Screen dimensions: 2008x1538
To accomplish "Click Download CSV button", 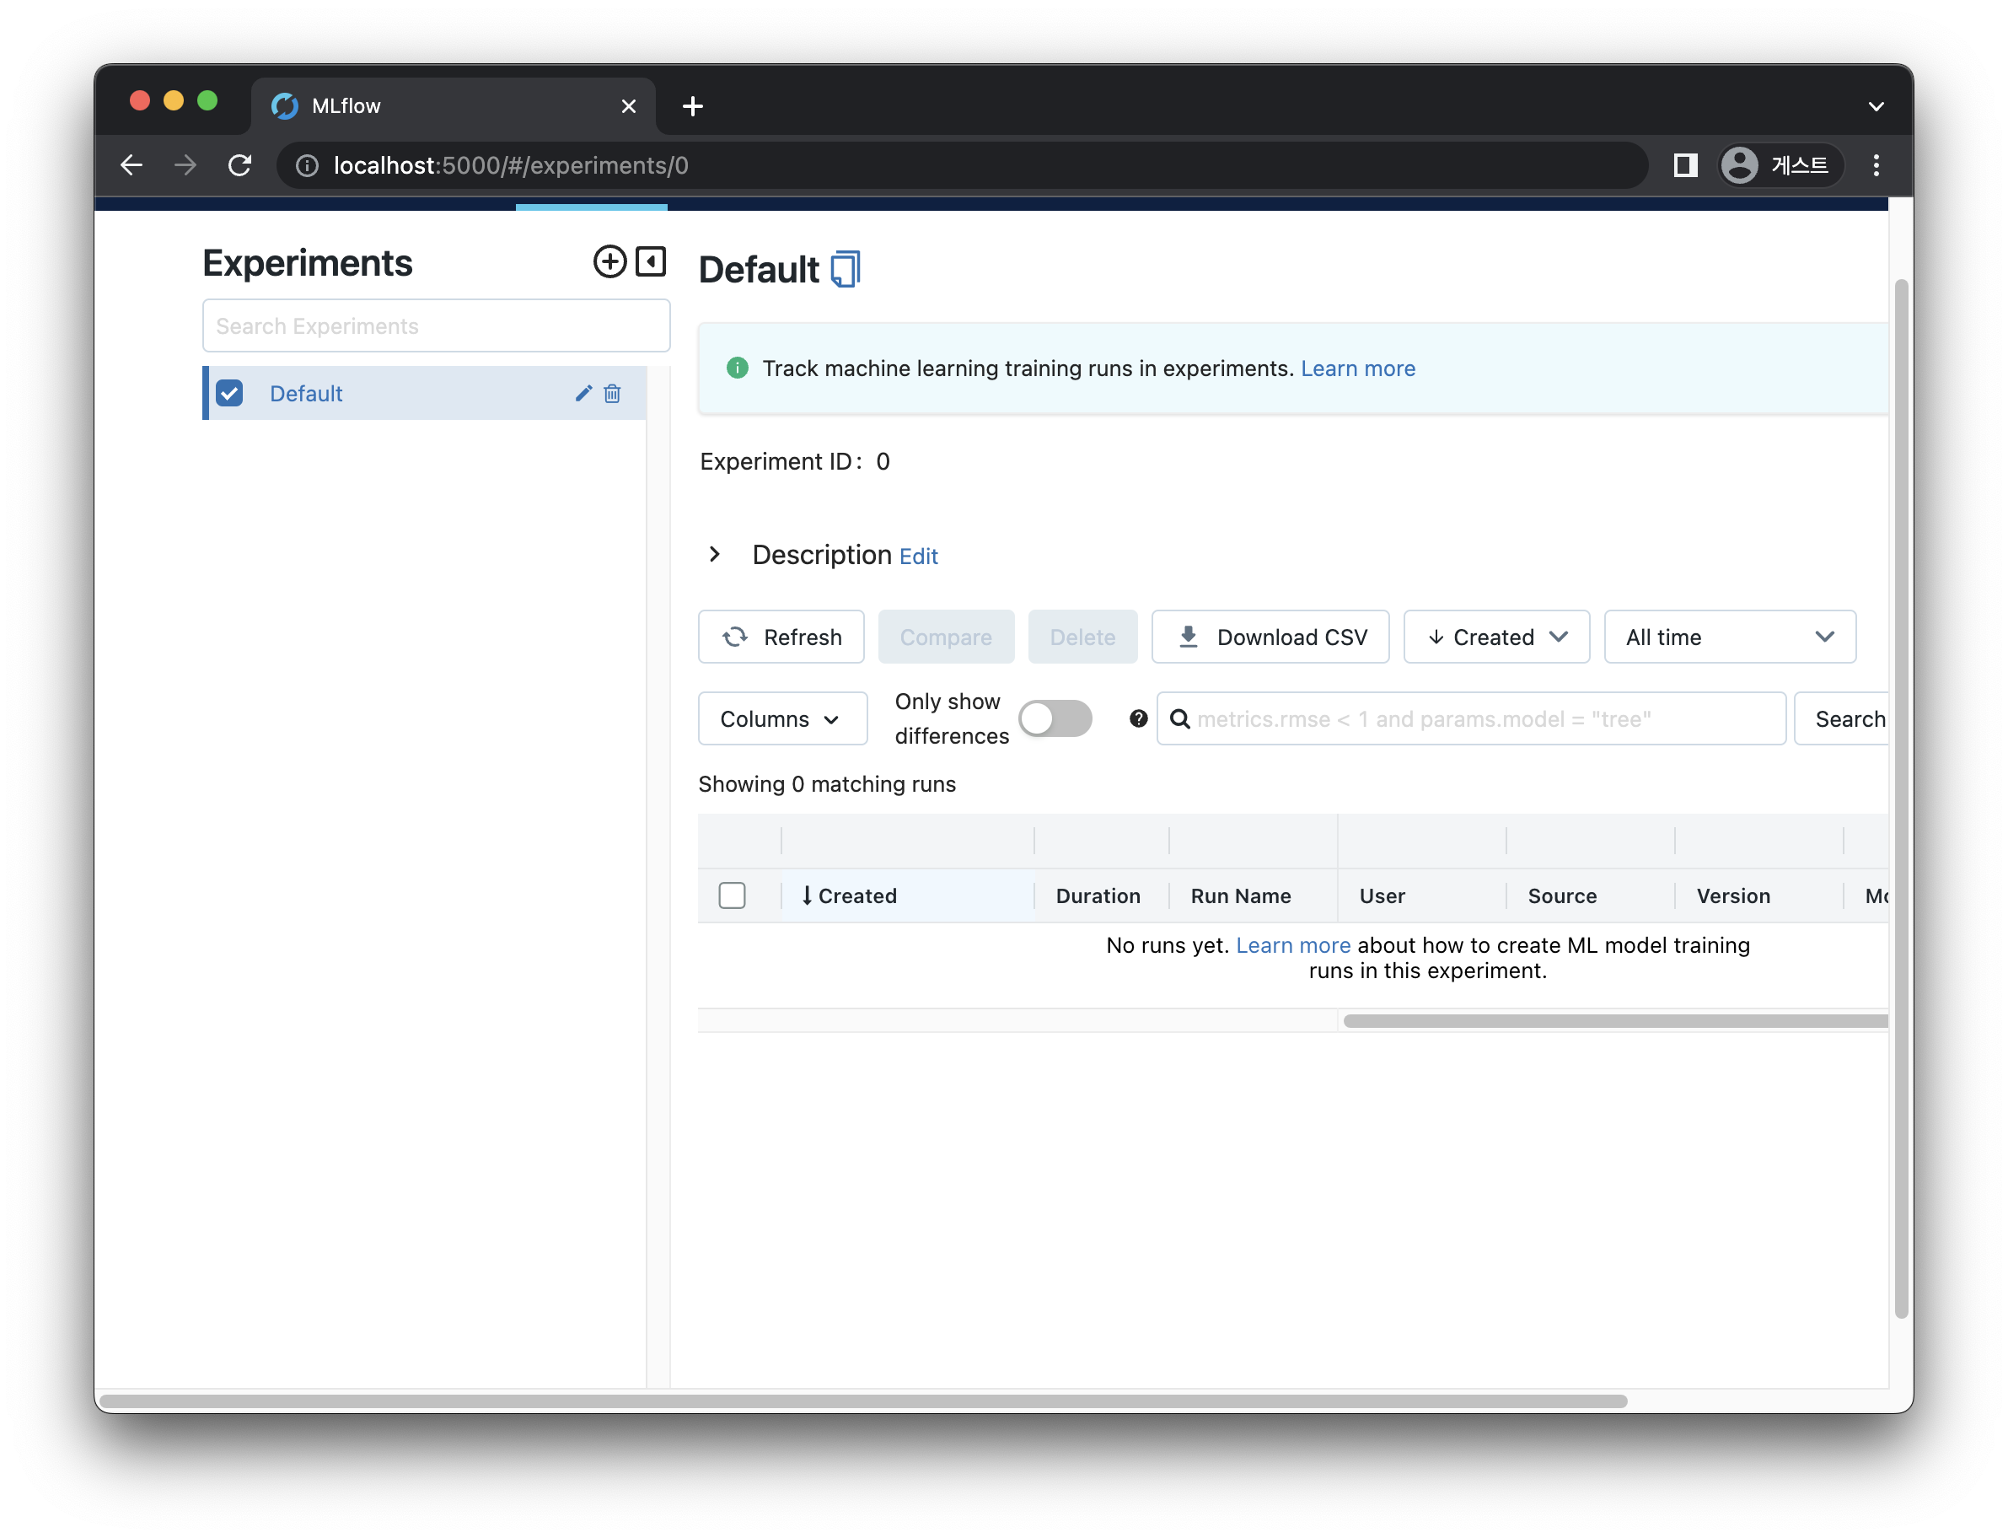I will [x=1270, y=637].
